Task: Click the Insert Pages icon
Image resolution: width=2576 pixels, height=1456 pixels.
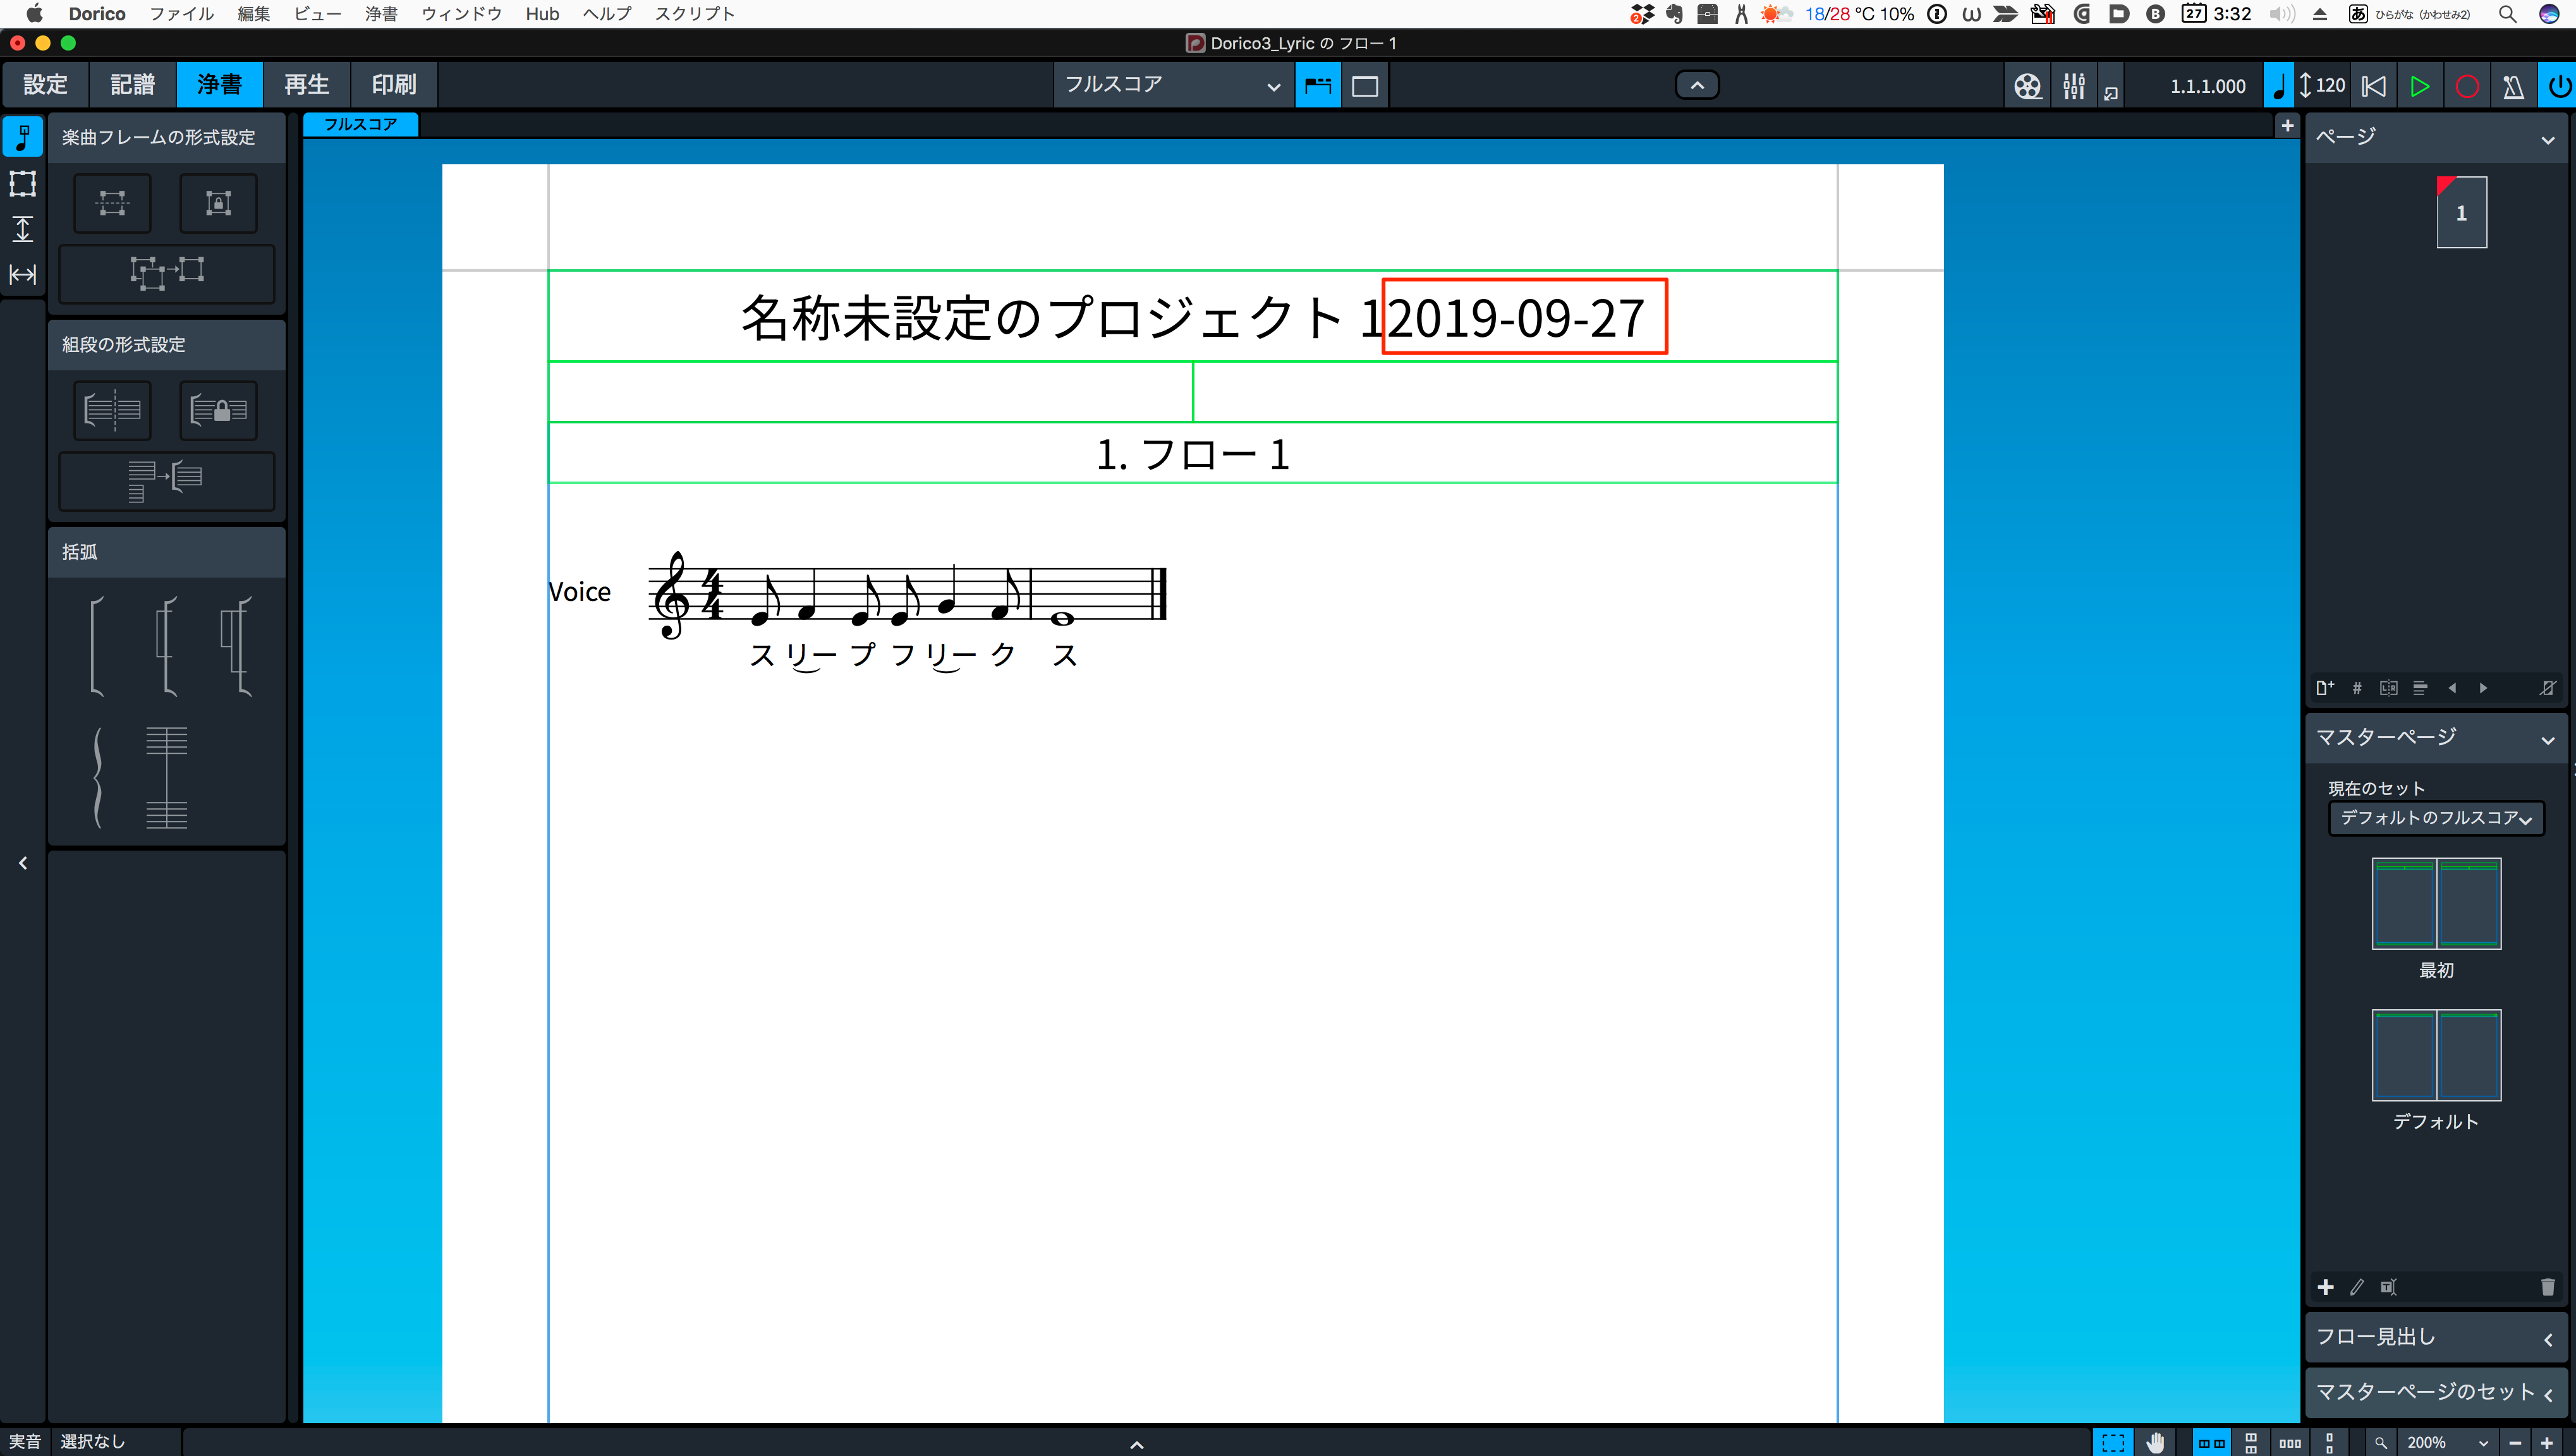Action: [x=2324, y=688]
